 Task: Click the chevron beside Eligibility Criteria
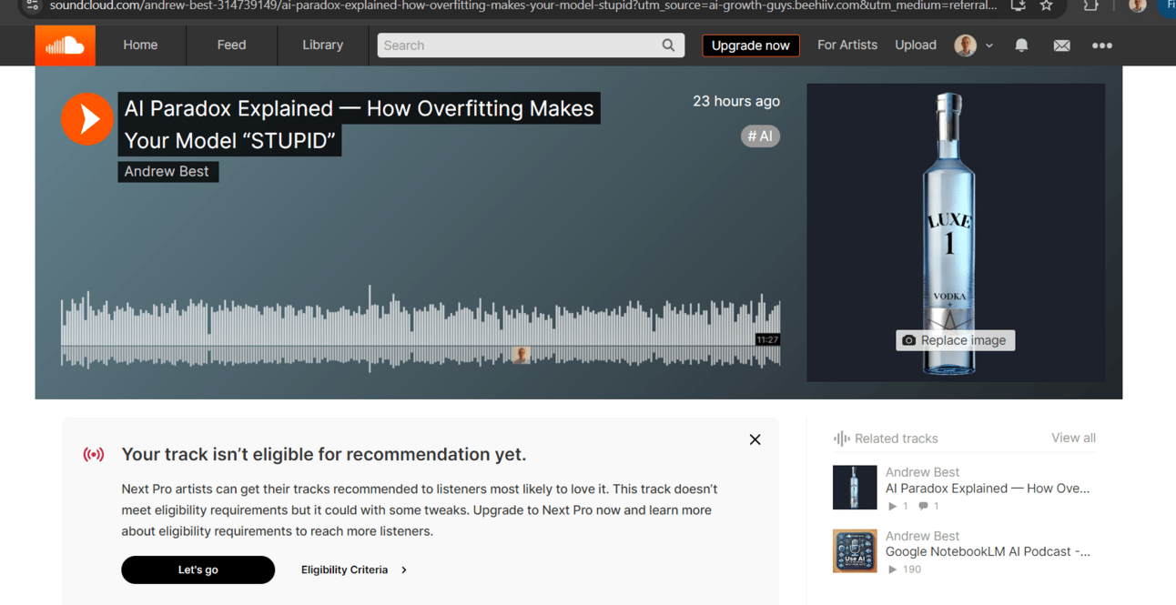(x=404, y=570)
